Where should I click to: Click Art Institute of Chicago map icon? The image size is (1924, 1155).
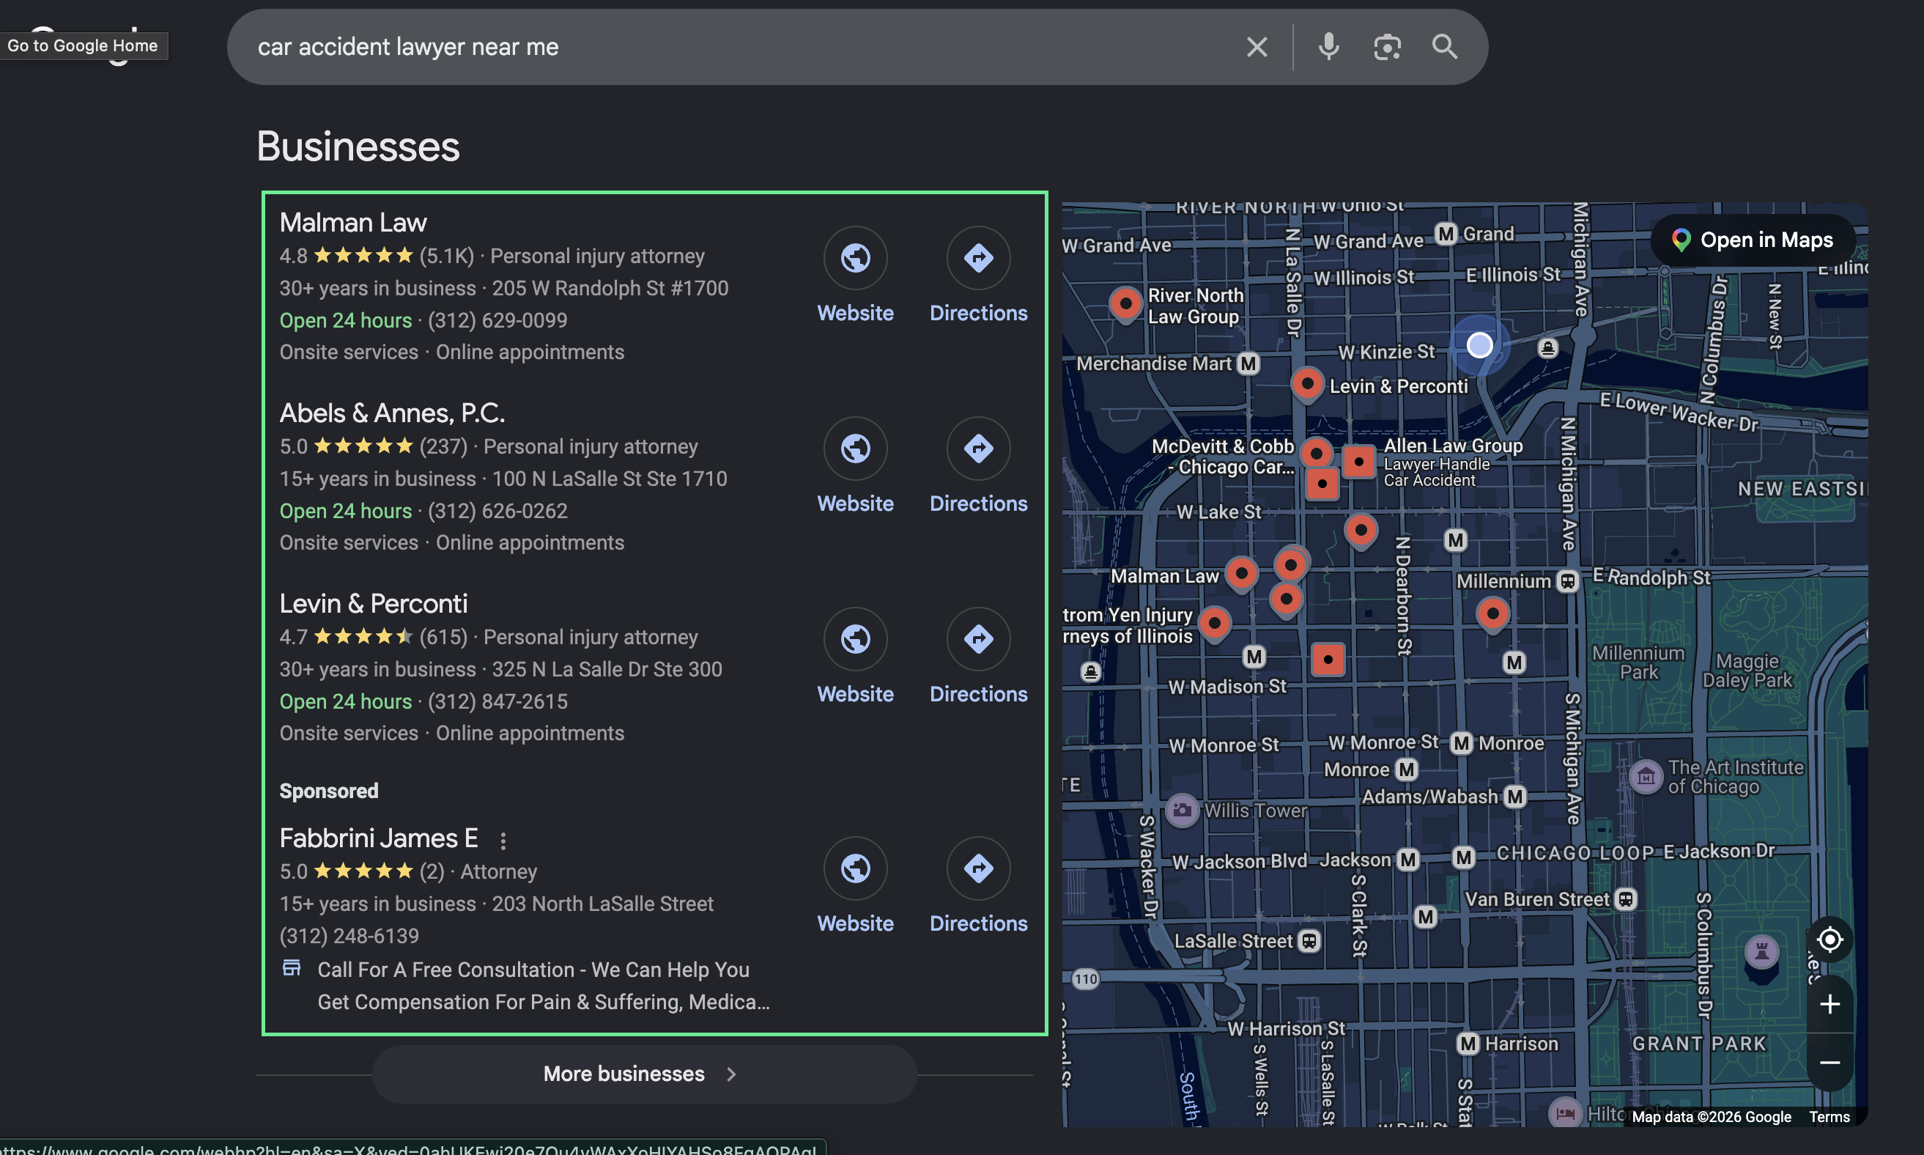(1646, 777)
